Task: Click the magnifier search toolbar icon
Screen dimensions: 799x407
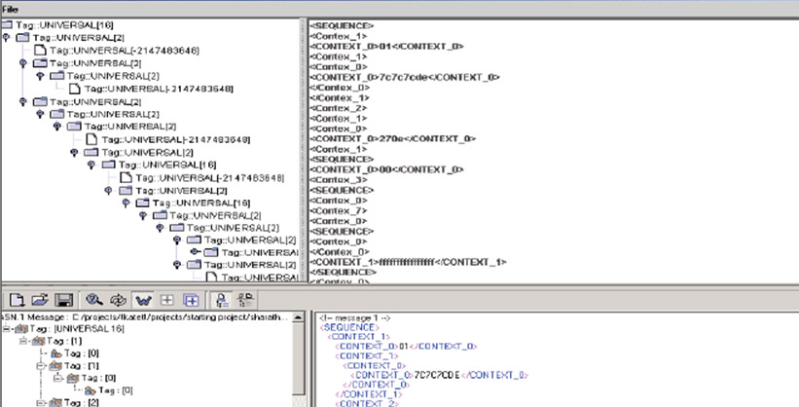Action: pos(95,301)
